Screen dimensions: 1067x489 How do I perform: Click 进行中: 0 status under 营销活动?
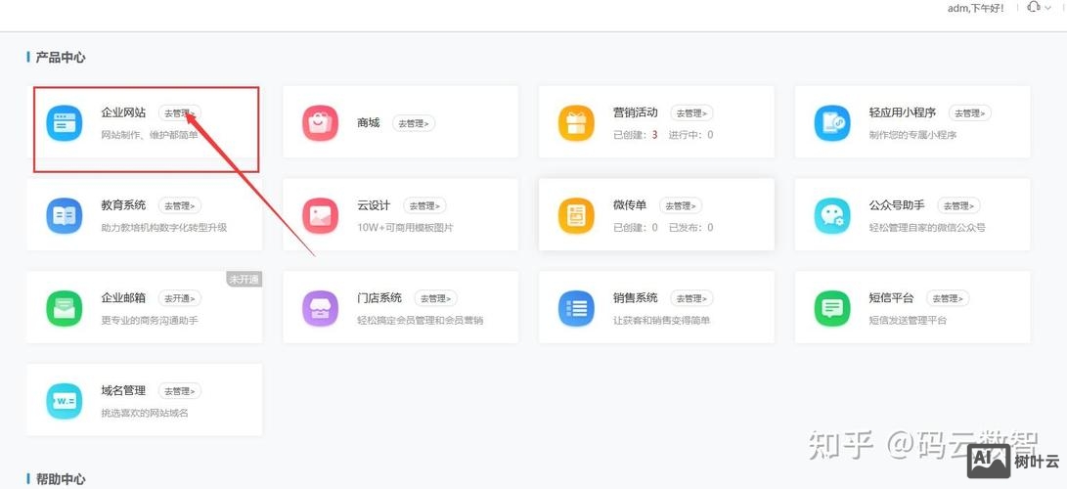[x=690, y=135]
